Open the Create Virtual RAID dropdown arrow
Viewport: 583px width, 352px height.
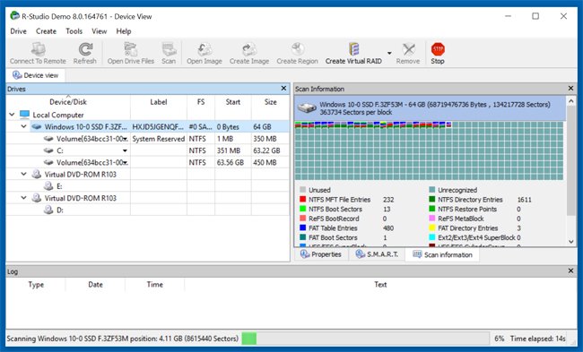coord(389,53)
